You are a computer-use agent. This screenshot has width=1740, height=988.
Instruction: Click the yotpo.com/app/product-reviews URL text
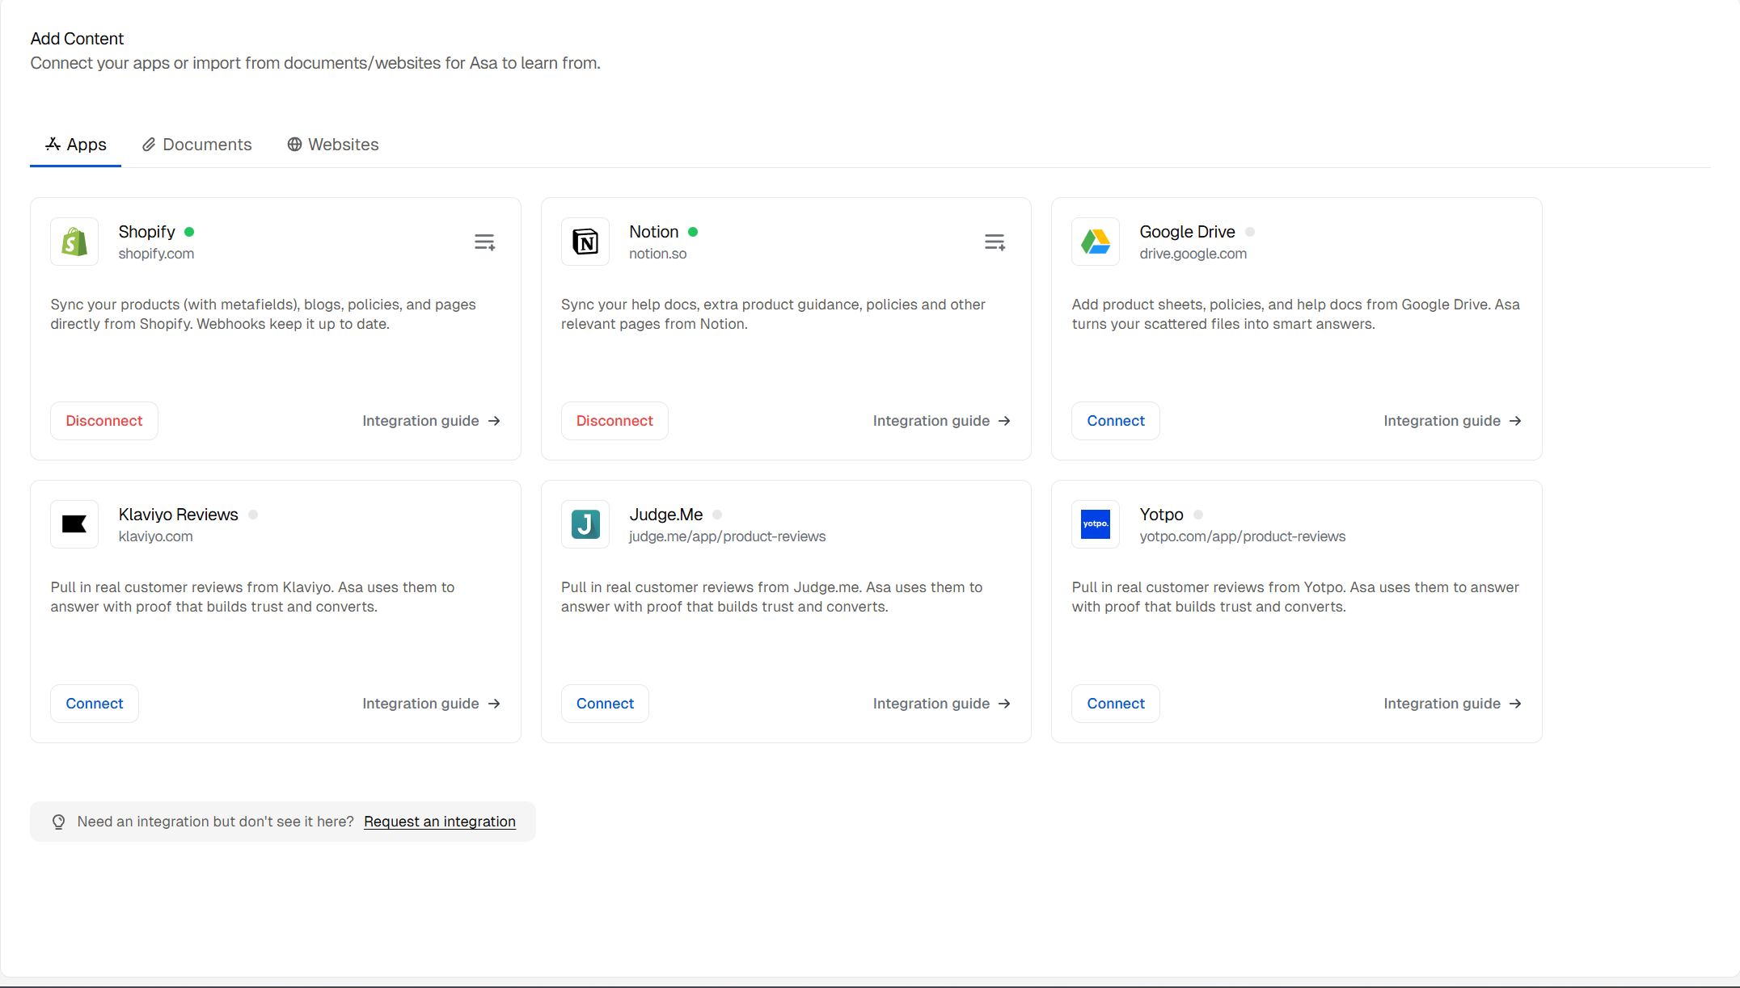pyautogui.click(x=1243, y=536)
